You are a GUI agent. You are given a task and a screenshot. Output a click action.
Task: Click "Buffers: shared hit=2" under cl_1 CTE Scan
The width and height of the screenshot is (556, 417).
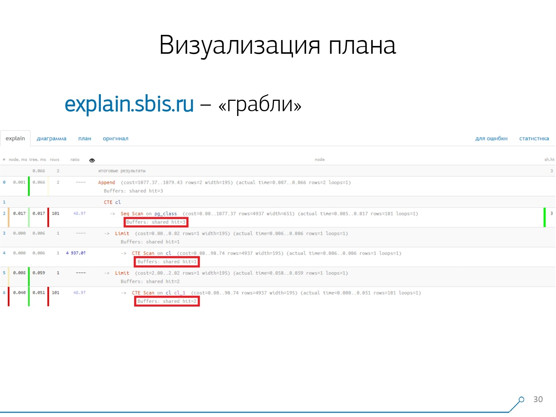coord(167,301)
